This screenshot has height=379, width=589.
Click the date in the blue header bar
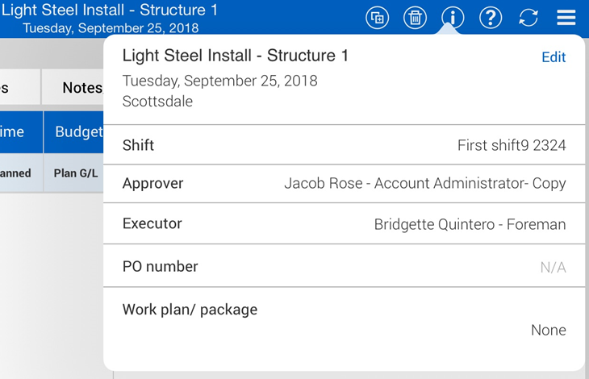coord(110,28)
